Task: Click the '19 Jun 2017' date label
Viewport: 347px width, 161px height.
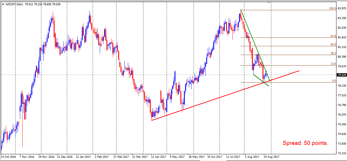Action: point(215,157)
